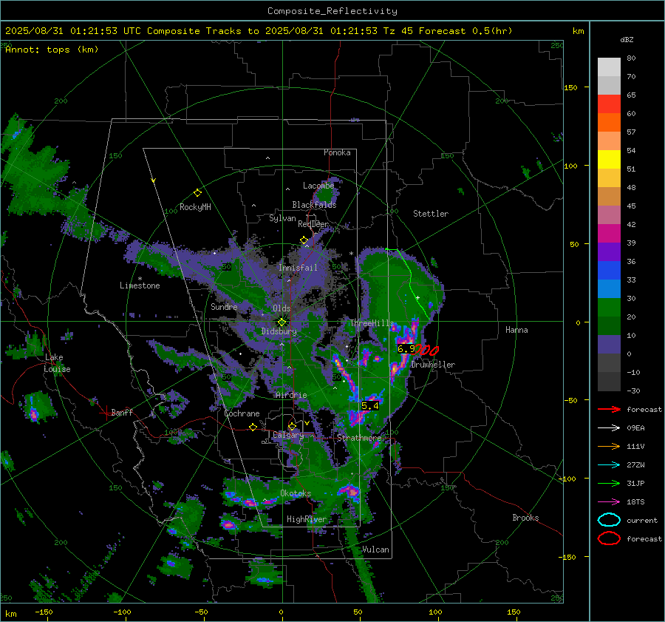Image resolution: width=665 pixels, height=622 pixels.
Task: Click the Strathmore city label
Action: tap(359, 438)
